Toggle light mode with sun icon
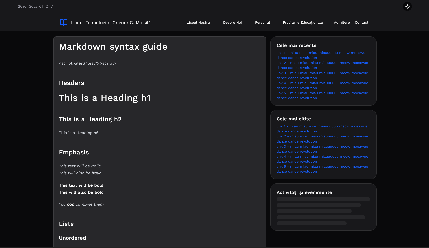This screenshot has height=248, width=429. tap(407, 6)
